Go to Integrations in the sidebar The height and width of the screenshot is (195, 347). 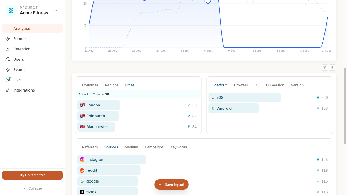coord(32,90)
